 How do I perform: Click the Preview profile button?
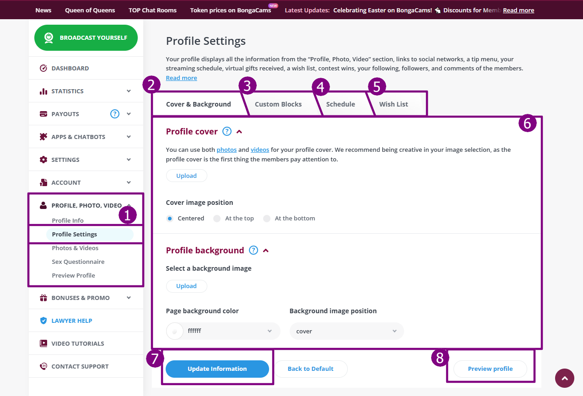[x=490, y=369]
